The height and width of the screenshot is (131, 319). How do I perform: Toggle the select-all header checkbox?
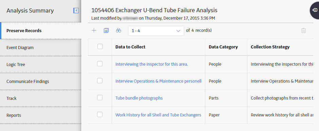pos(100,47)
